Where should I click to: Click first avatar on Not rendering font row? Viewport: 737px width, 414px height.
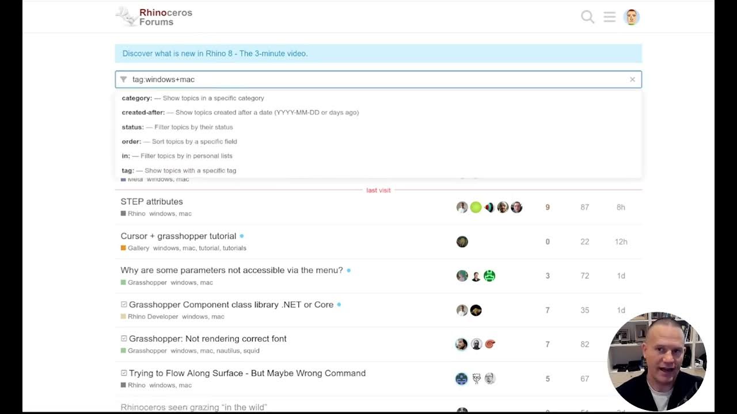tap(461, 344)
